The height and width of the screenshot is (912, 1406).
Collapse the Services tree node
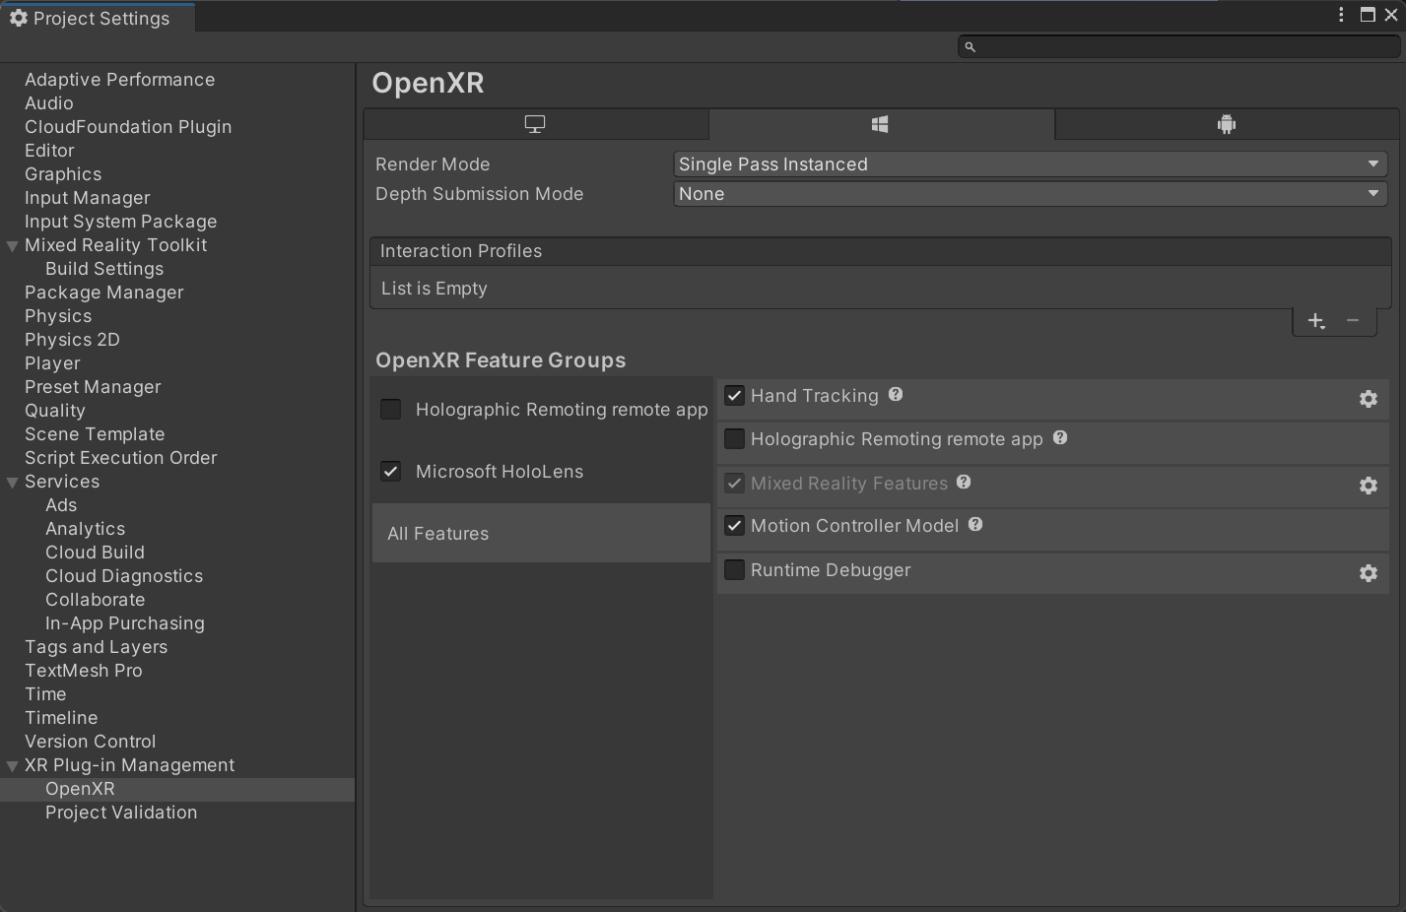[13, 483]
